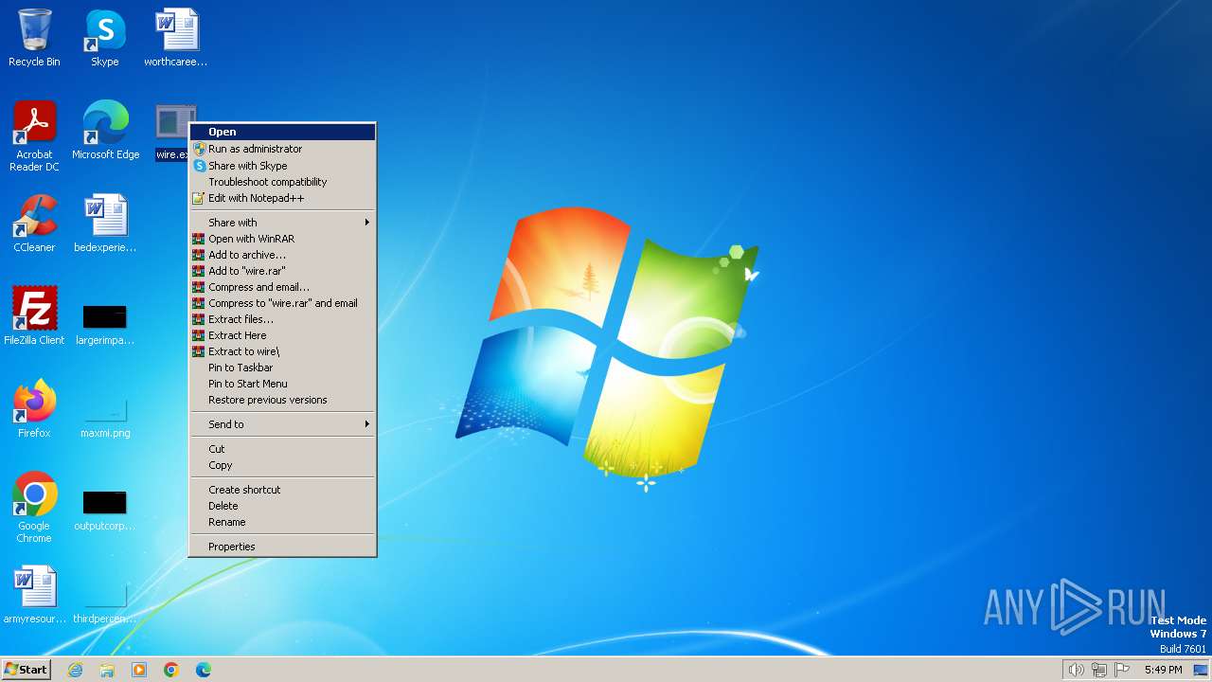Choose Pin to Taskbar
The height and width of the screenshot is (682, 1212).
[x=282, y=368]
